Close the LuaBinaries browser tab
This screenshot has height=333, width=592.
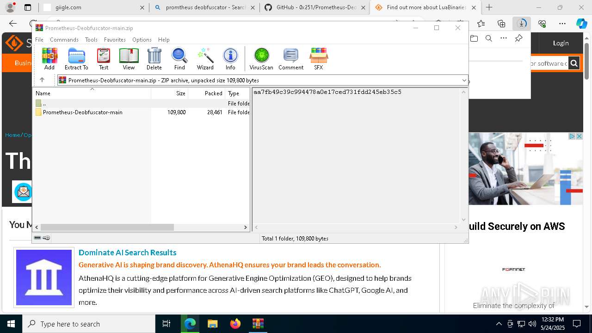click(474, 7)
